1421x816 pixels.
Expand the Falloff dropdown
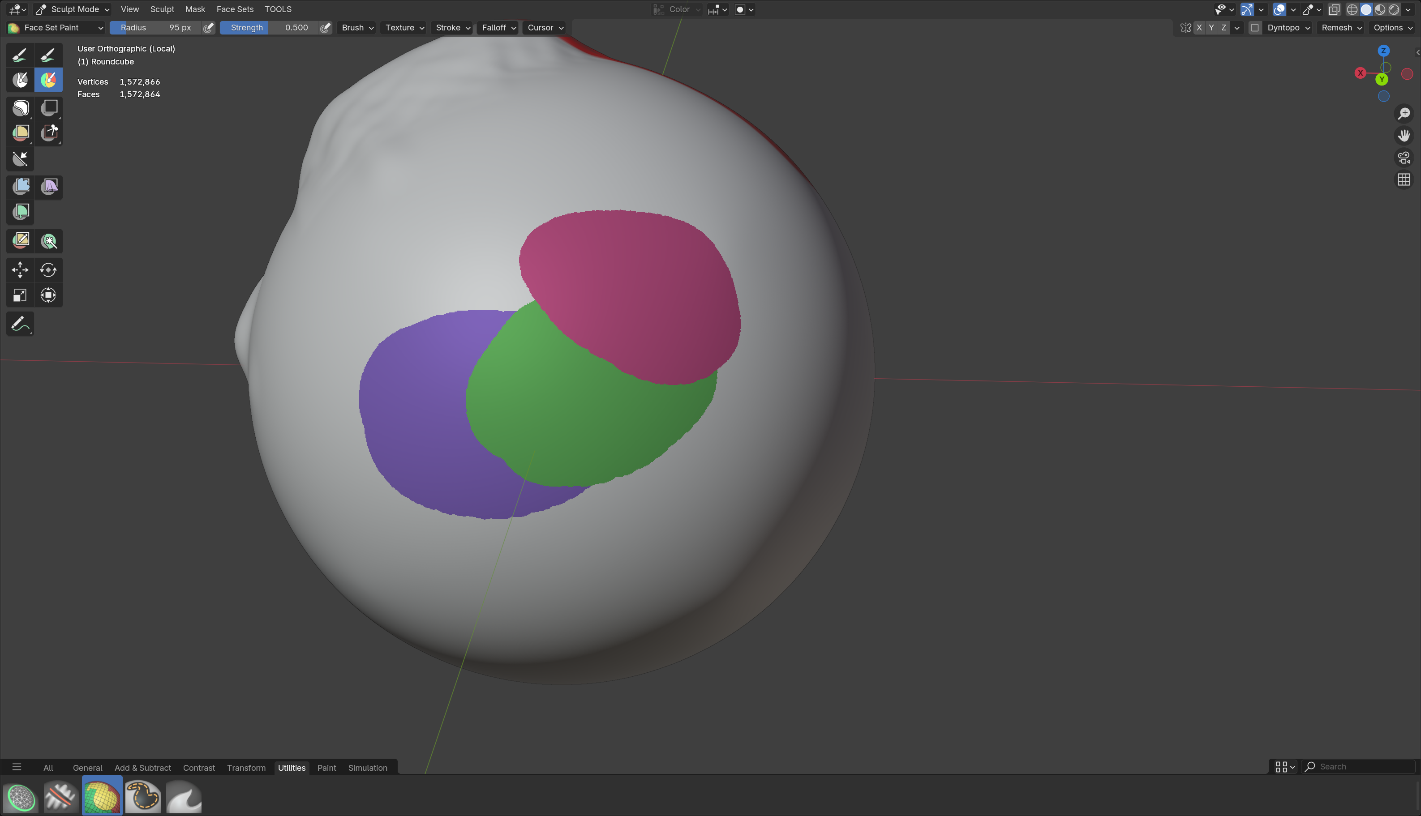[x=498, y=27]
